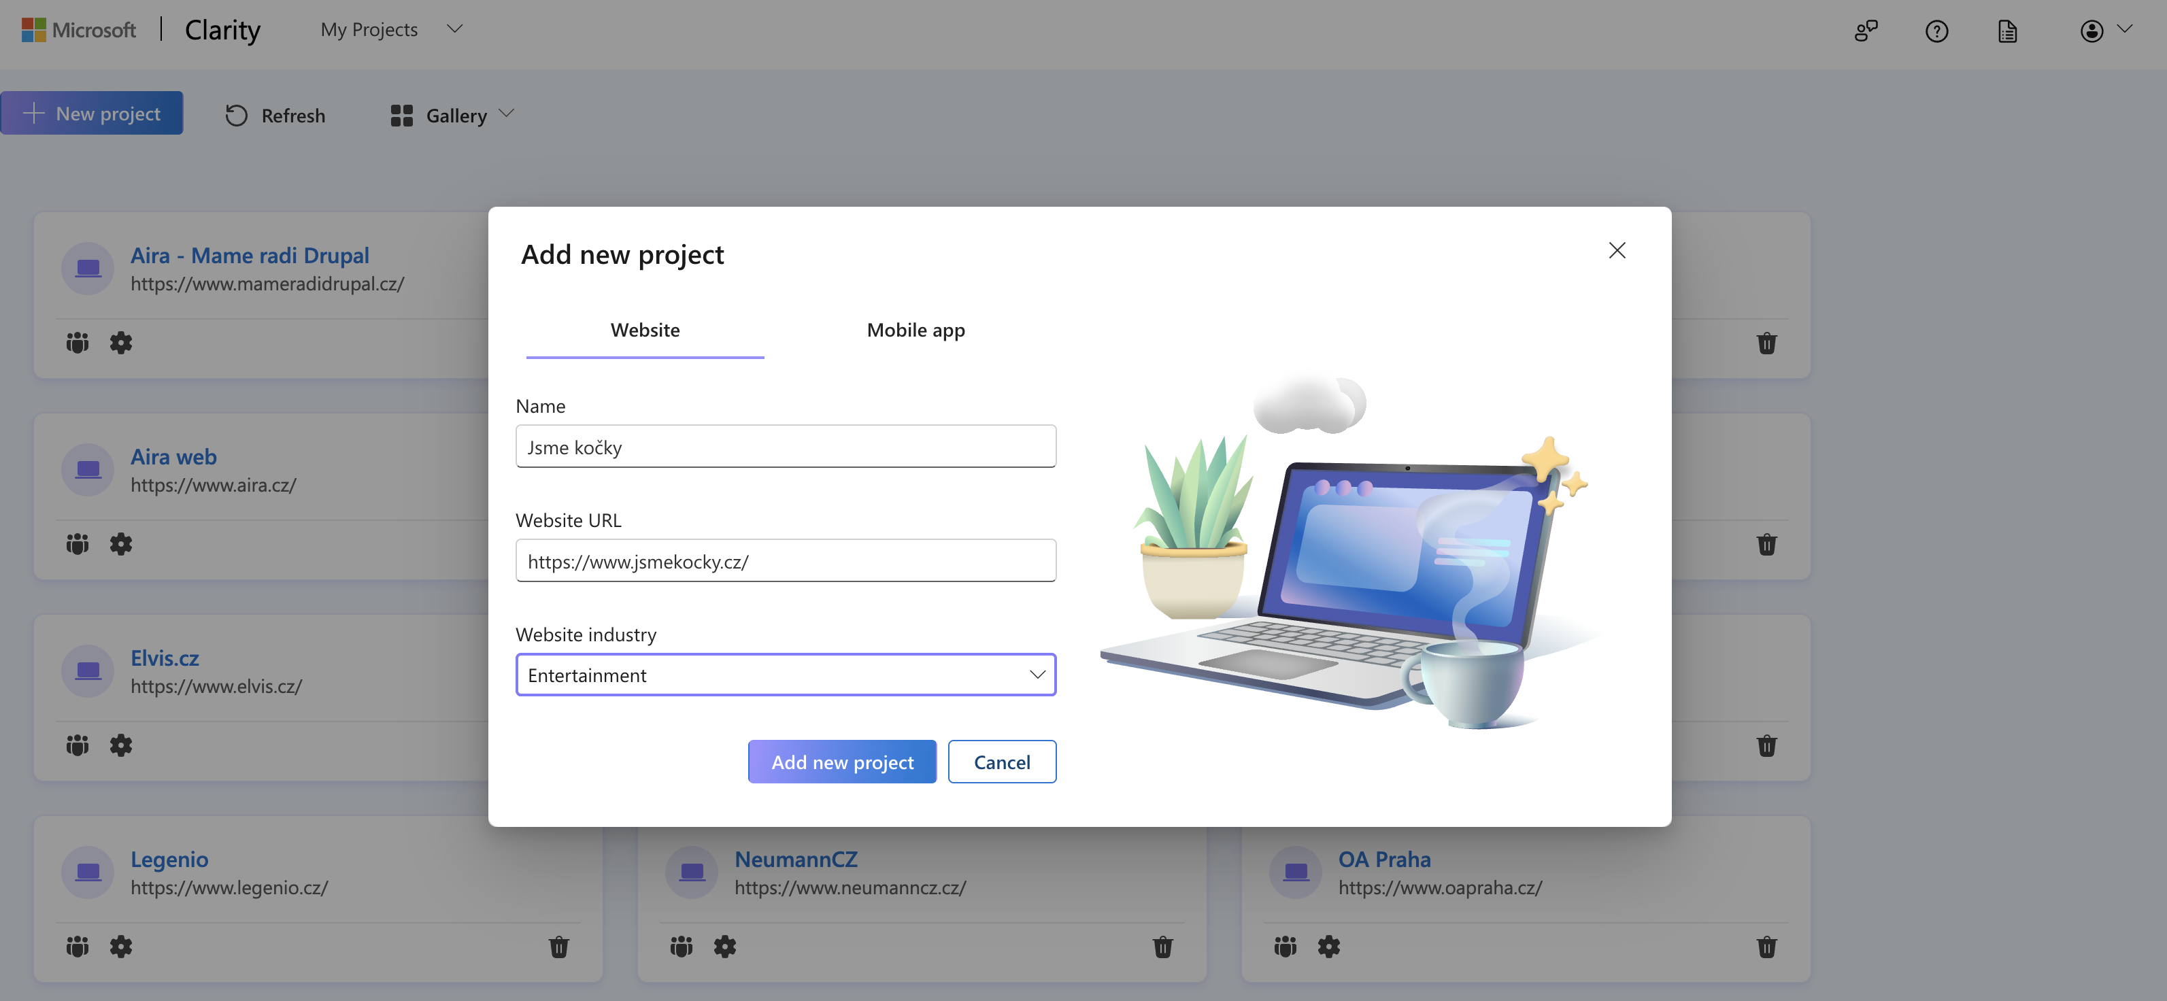The height and width of the screenshot is (1001, 2167).
Task: Close the Add new project dialog
Action: (1616, 251)
